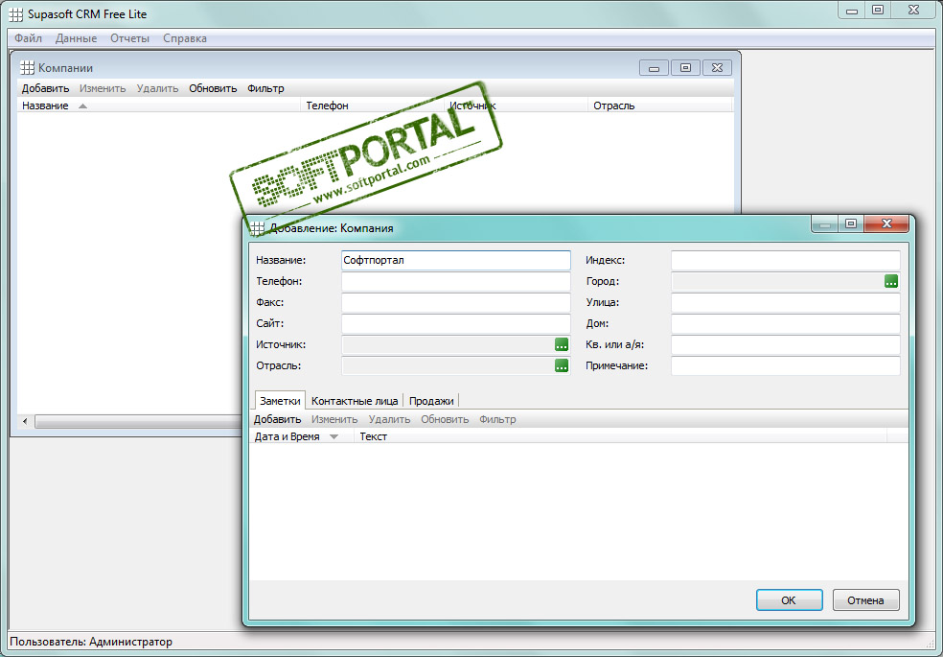Switch to the Продажи tab

(x=431, y=401)
